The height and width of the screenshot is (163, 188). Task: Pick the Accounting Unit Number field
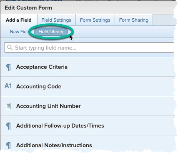click(87, 106)
